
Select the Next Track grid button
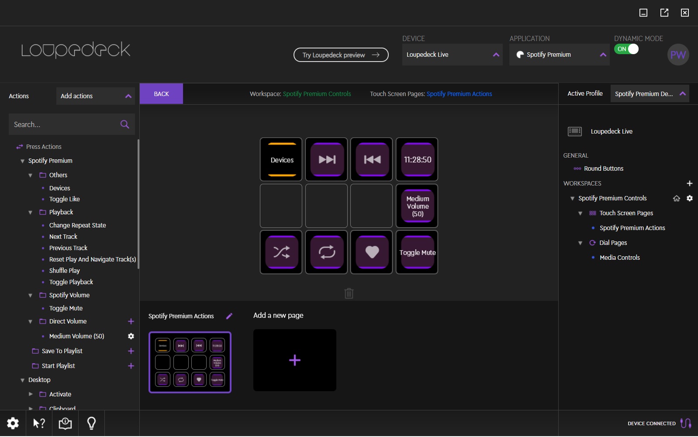[x=326, y=159]
